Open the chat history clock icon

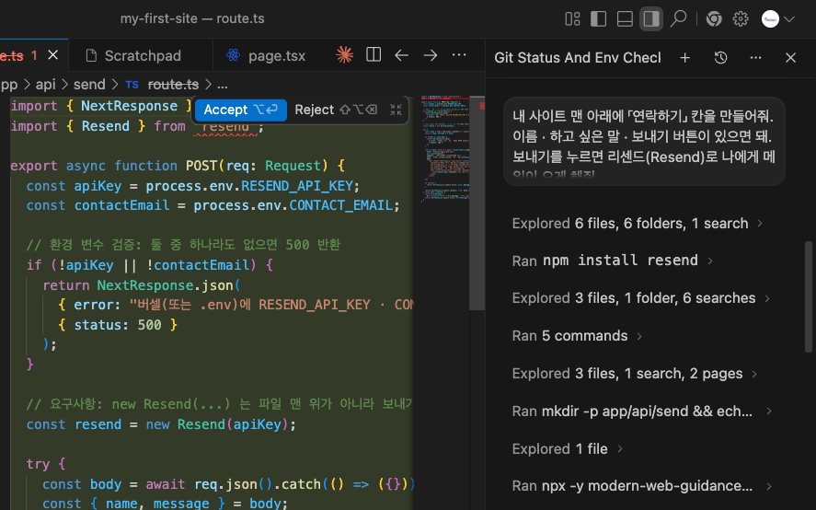tap(720, 58)
